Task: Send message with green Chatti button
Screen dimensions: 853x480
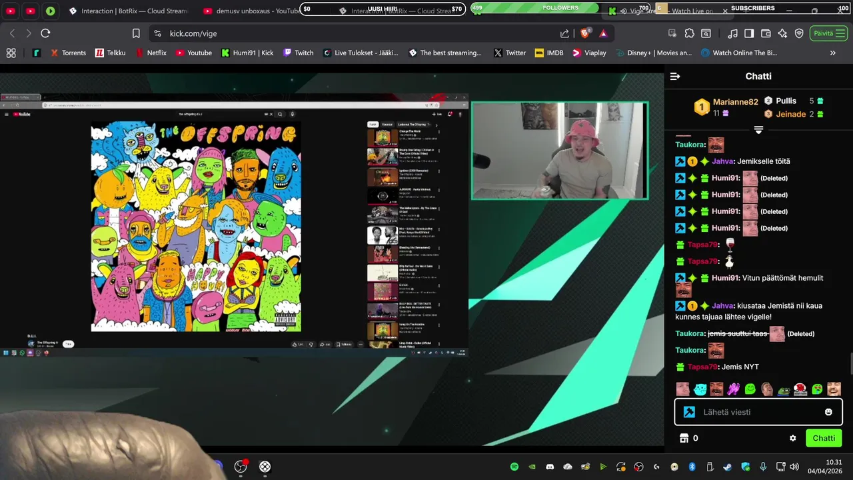Action: [x=824, y=438]
